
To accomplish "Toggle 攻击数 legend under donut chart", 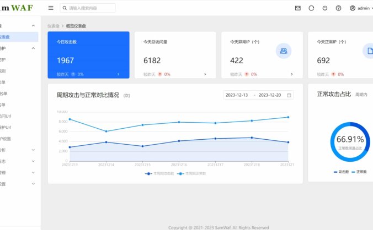I will click(341, 172).
